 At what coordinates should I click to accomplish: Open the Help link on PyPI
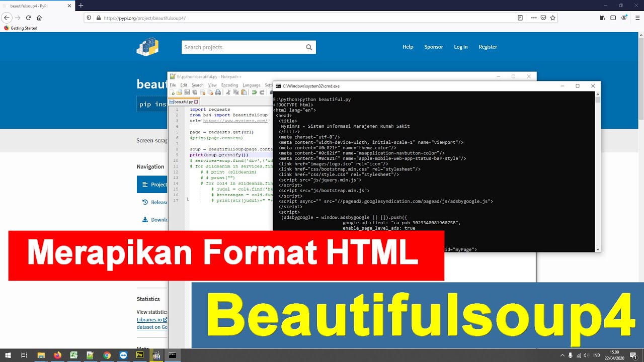408,47
